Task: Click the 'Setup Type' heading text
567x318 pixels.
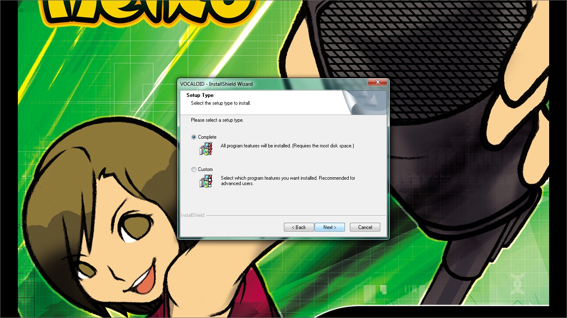Action: [x=200, y=95]
